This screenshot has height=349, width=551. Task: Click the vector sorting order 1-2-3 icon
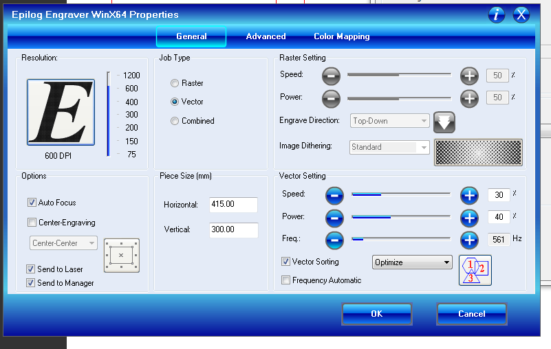point(475,271)
